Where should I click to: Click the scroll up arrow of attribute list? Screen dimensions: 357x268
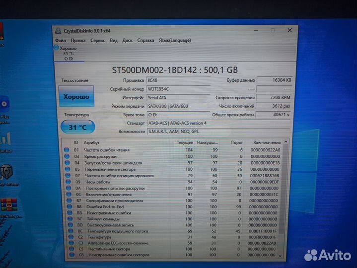286,142
